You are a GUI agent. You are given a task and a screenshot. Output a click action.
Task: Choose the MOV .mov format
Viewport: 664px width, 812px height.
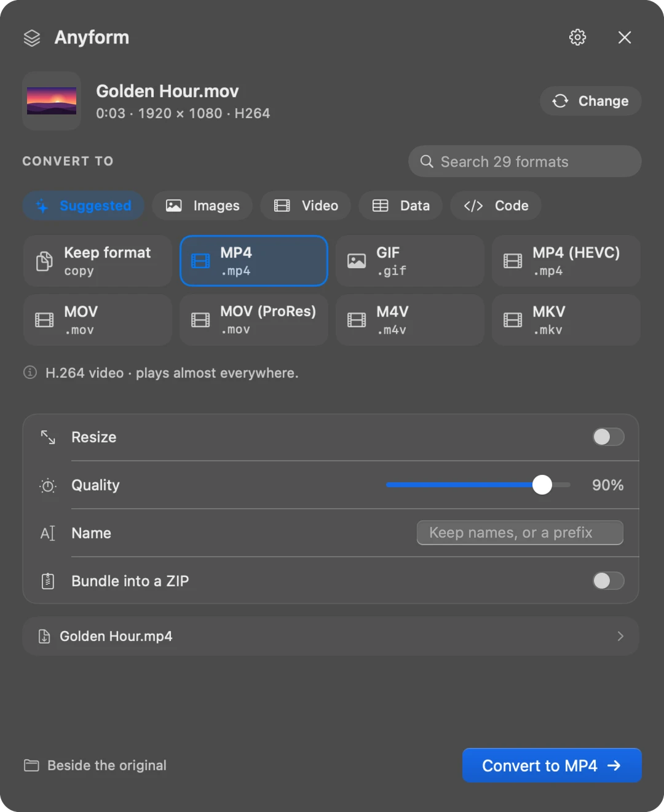(98, 320)
